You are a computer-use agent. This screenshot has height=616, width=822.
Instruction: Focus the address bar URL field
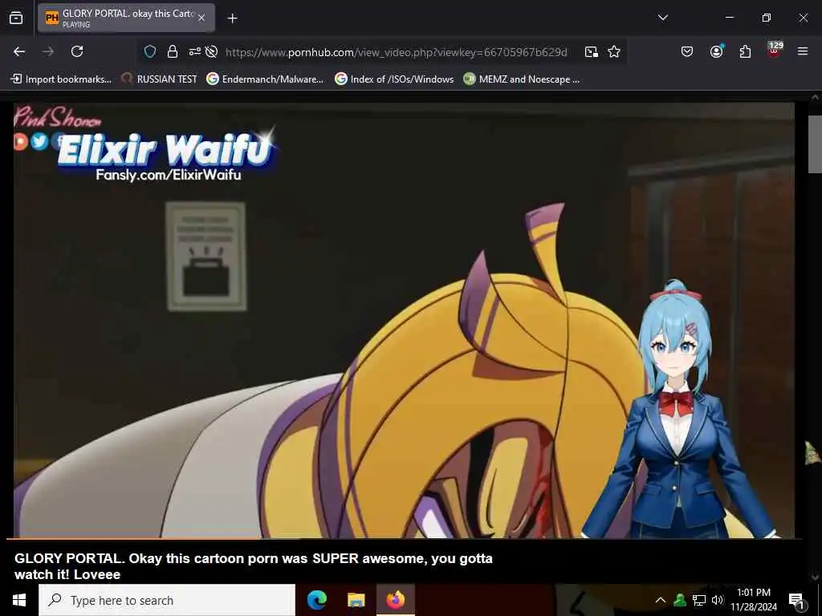click(x=396, y=52)
